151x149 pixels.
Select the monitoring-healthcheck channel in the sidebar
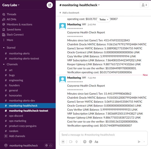click(x=28, y=106)
